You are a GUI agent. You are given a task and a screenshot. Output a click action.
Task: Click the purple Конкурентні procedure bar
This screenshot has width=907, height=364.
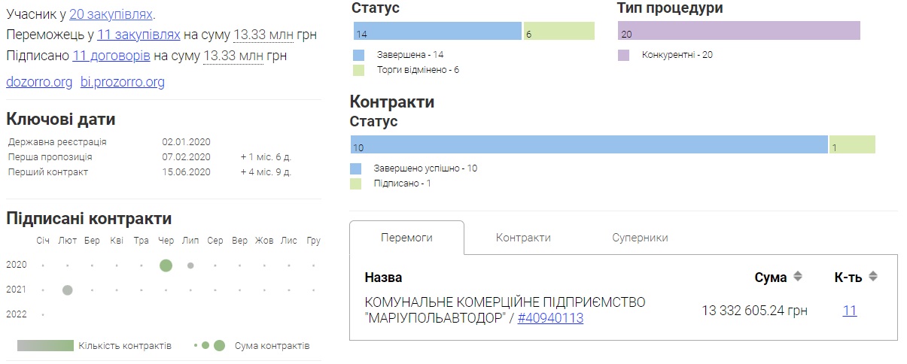[738, 32]
